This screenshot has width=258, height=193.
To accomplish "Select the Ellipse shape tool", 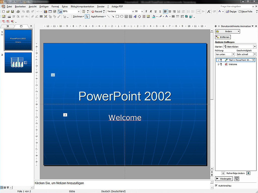I will tap(122, 16).
